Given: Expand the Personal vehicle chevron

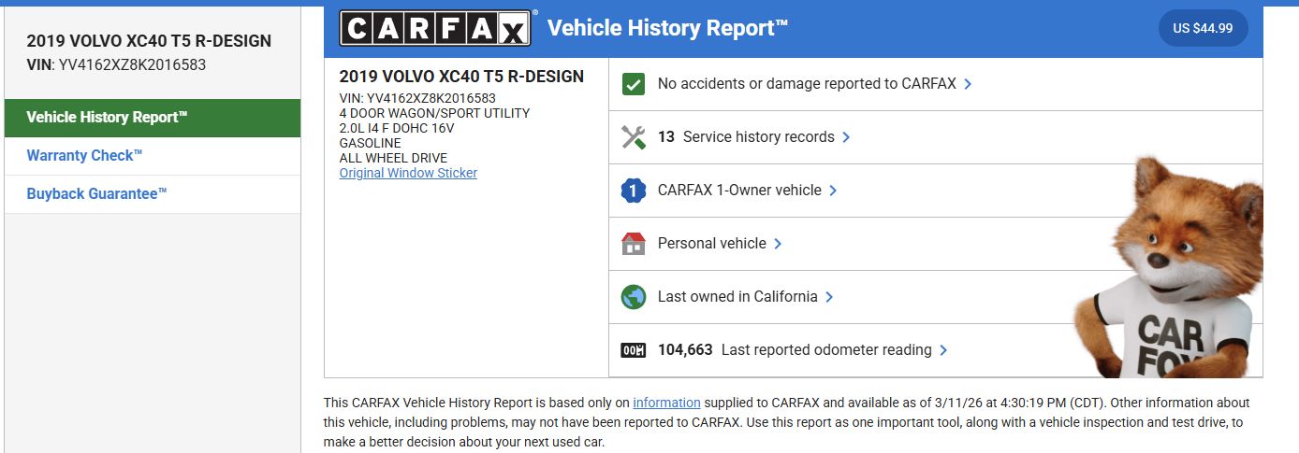Looking at the screenshot, I should pyautogui.click(x=778, y=244).
